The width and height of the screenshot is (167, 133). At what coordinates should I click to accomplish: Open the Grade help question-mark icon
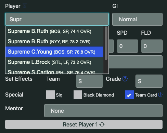[125, 79]
